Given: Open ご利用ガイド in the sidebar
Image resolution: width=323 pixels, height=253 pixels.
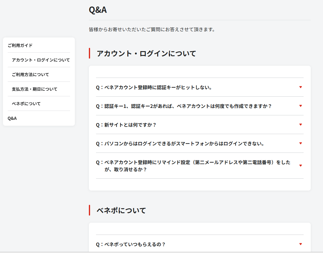Looking at the screenshot, I should (x=20, y=45).
